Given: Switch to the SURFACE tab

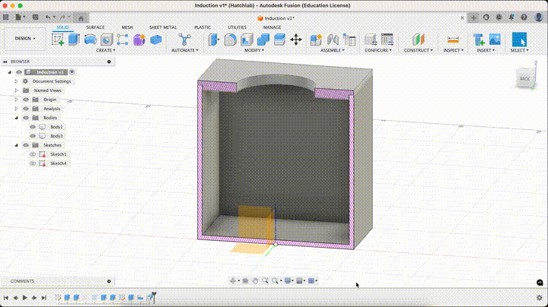Looking at the screenshot, I should (x=95, y=27).
